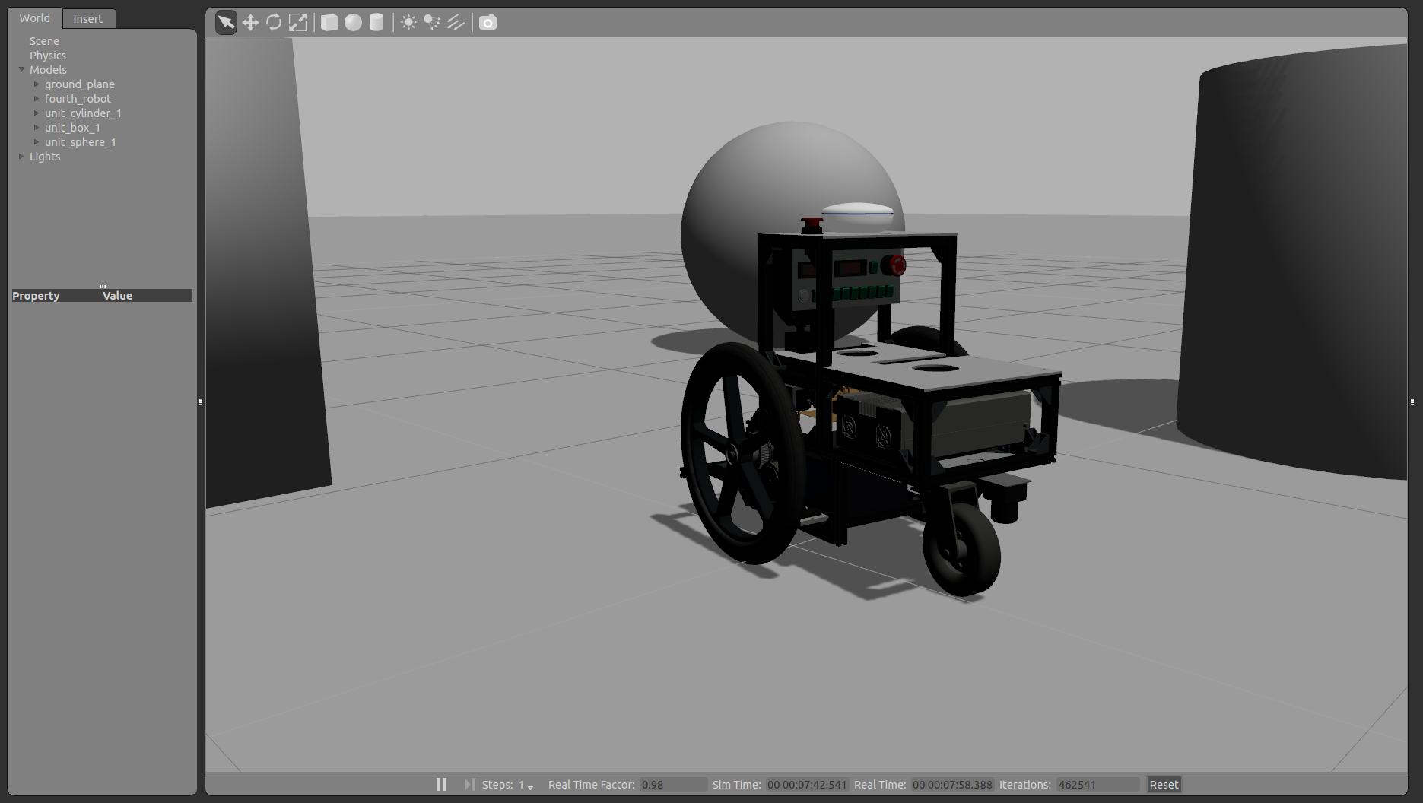Take a screenshot with the camera icon
Screen dimensions: 1423x803
pos(487,22)
